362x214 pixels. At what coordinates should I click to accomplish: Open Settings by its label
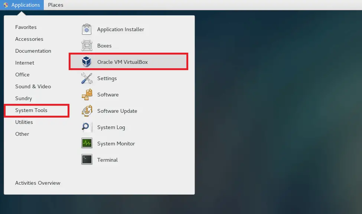(x=107, y=79)
